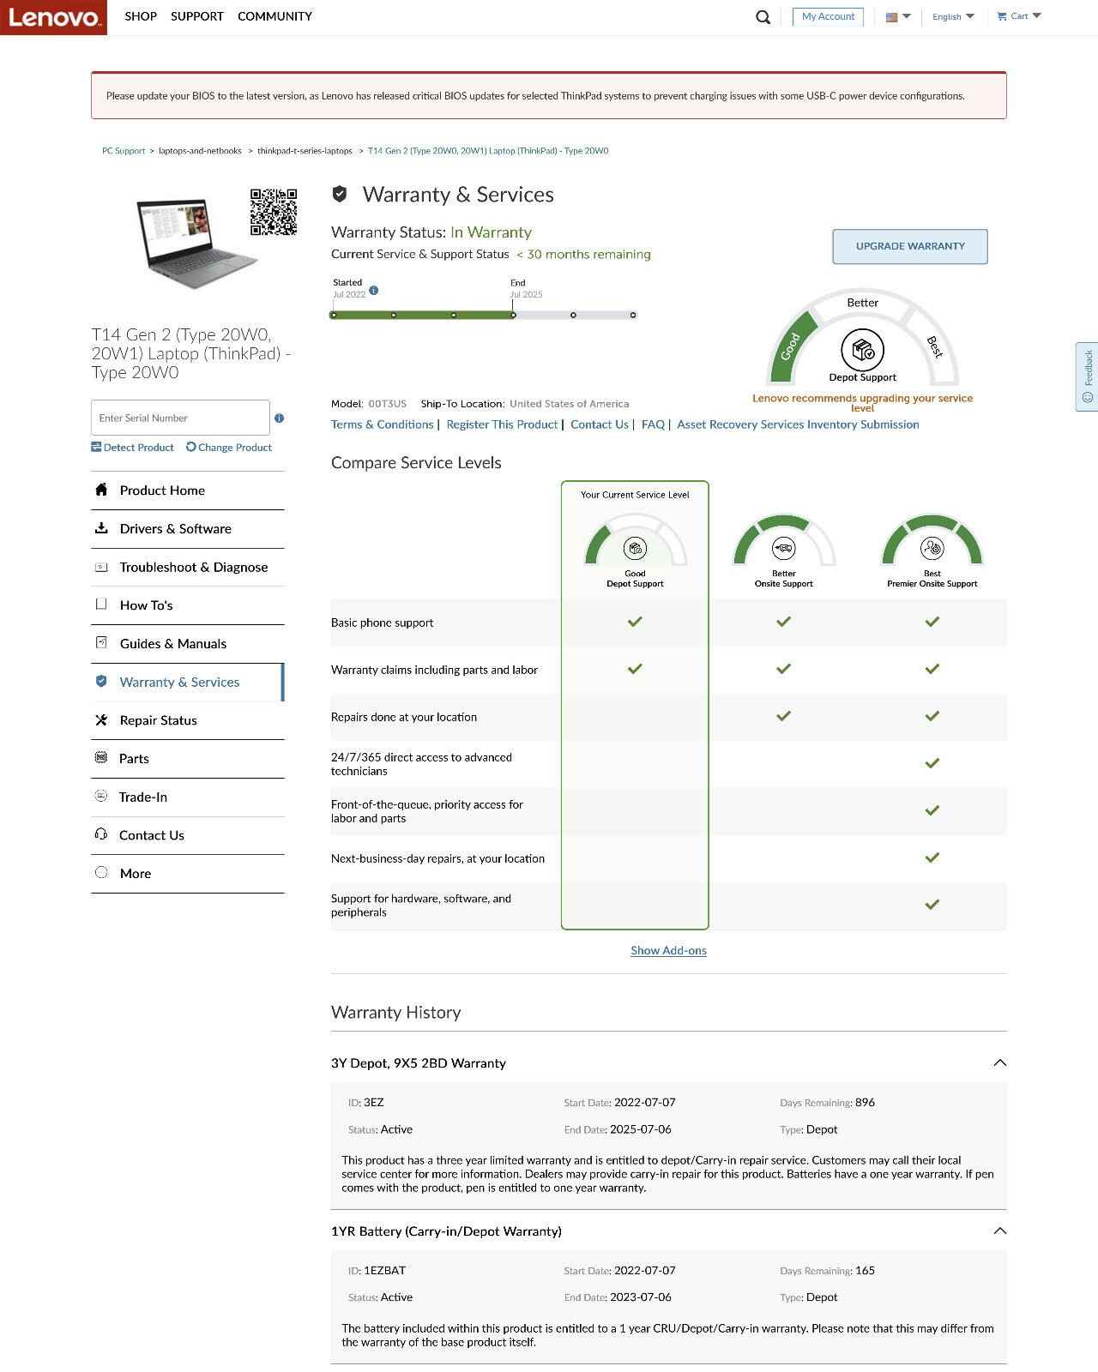The height and width of the screenshot is (1372, 1098).
Task: Click the Guides & Manuals document icon
Action: (x=101, y=642)
